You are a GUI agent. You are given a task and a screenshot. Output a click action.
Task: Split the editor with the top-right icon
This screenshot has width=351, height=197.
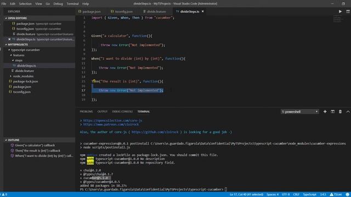coord(348,11)
